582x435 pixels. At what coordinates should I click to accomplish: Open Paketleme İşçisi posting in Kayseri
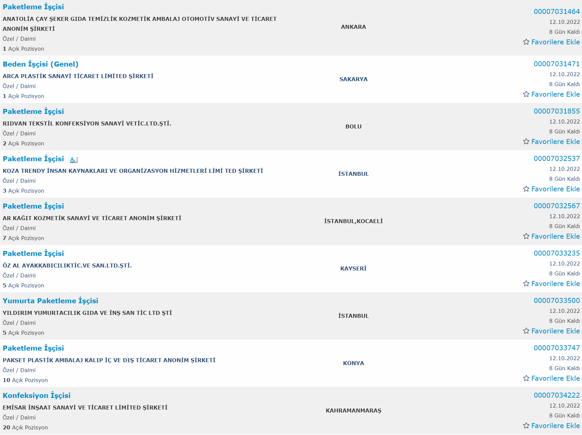point(33,253)
